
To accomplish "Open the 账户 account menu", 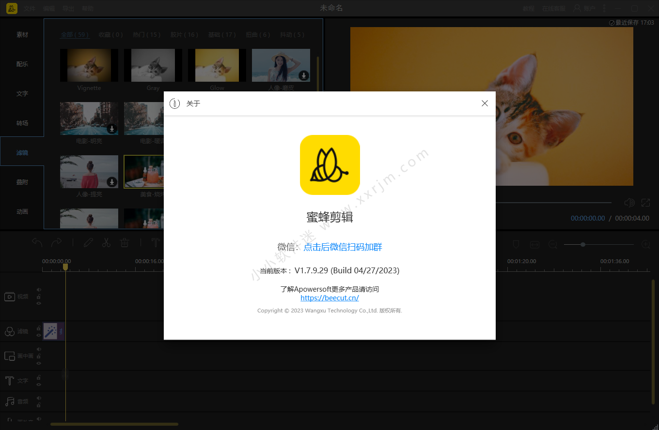I will coord(584,9).
